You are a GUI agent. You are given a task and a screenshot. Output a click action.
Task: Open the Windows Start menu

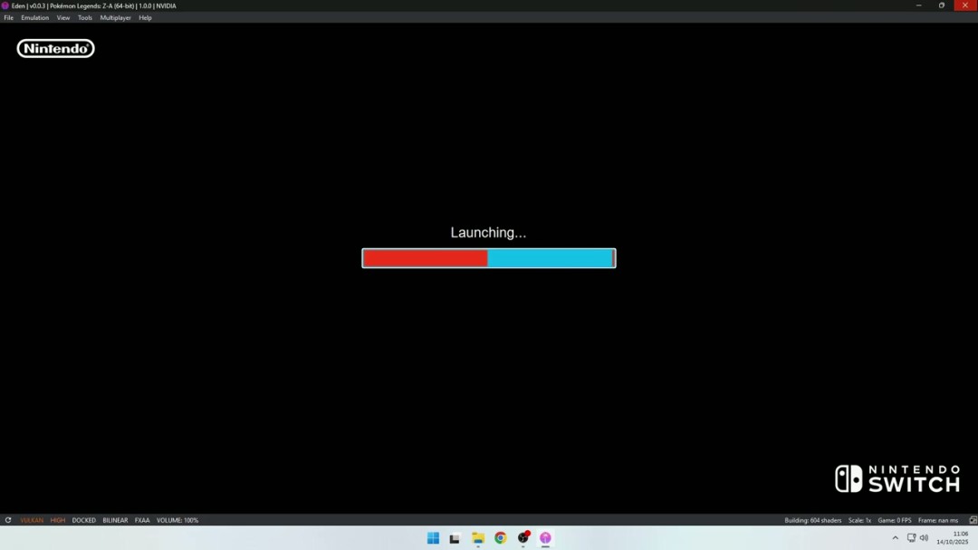tap(433, 537)
